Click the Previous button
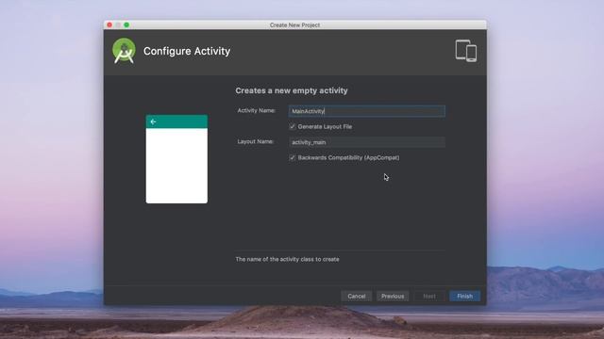 click(x=393, y=296)
